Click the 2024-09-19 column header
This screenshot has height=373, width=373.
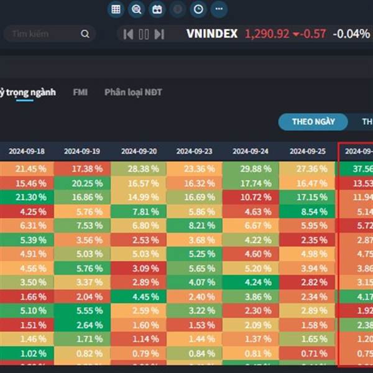pos(82,151)
